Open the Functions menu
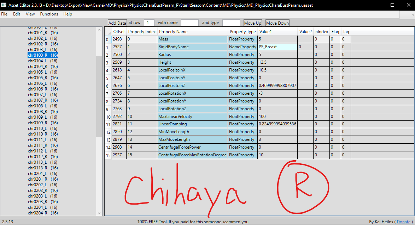This screenshot has height=225, width=415. coord(49,14)
